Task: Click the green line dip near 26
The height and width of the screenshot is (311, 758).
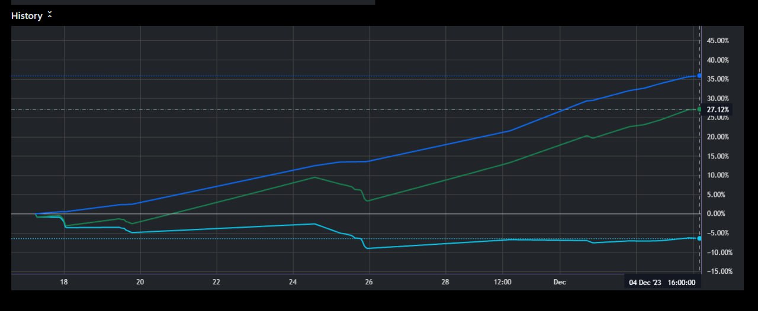Action: [368, 200]
